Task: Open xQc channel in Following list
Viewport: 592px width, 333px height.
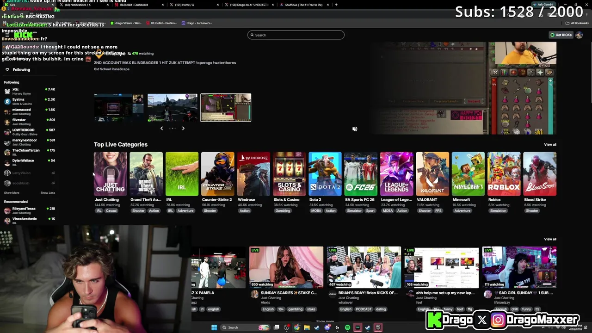Action: pyautogui.click(x=29, y=91)
